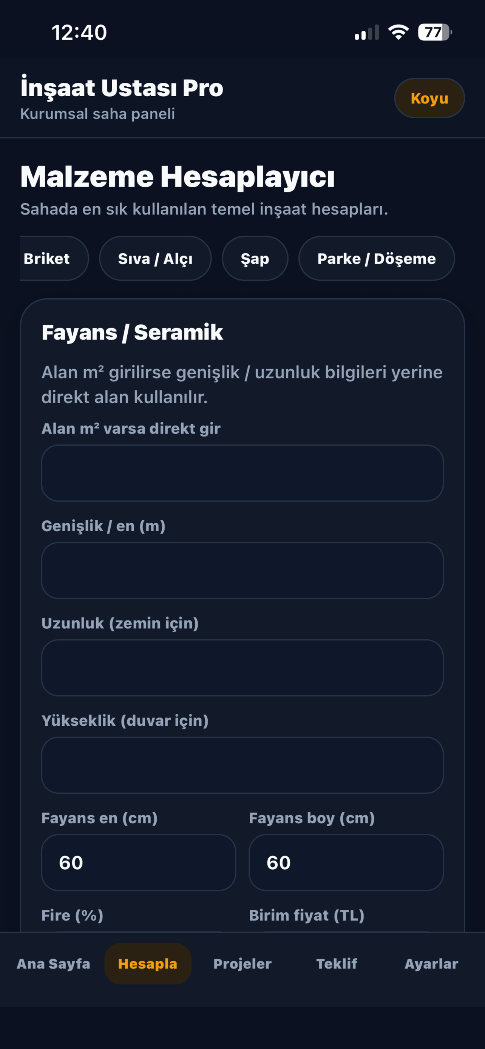Image resolution: width=485 pixels, height=1049 pixels.
Task: Select the Sıva / Alçı chip
Action: (x=155, y=259)
